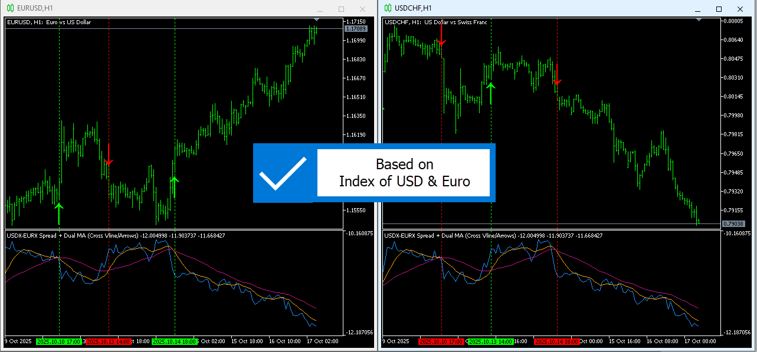Click the 1.17089 current price label
757x352 pixels.
click(356, 28)
